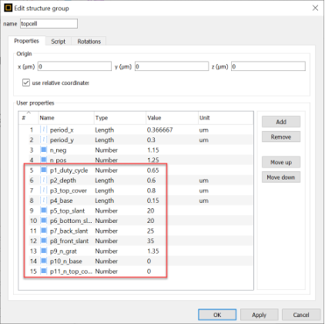Click the Name column header

coord(66,118)
